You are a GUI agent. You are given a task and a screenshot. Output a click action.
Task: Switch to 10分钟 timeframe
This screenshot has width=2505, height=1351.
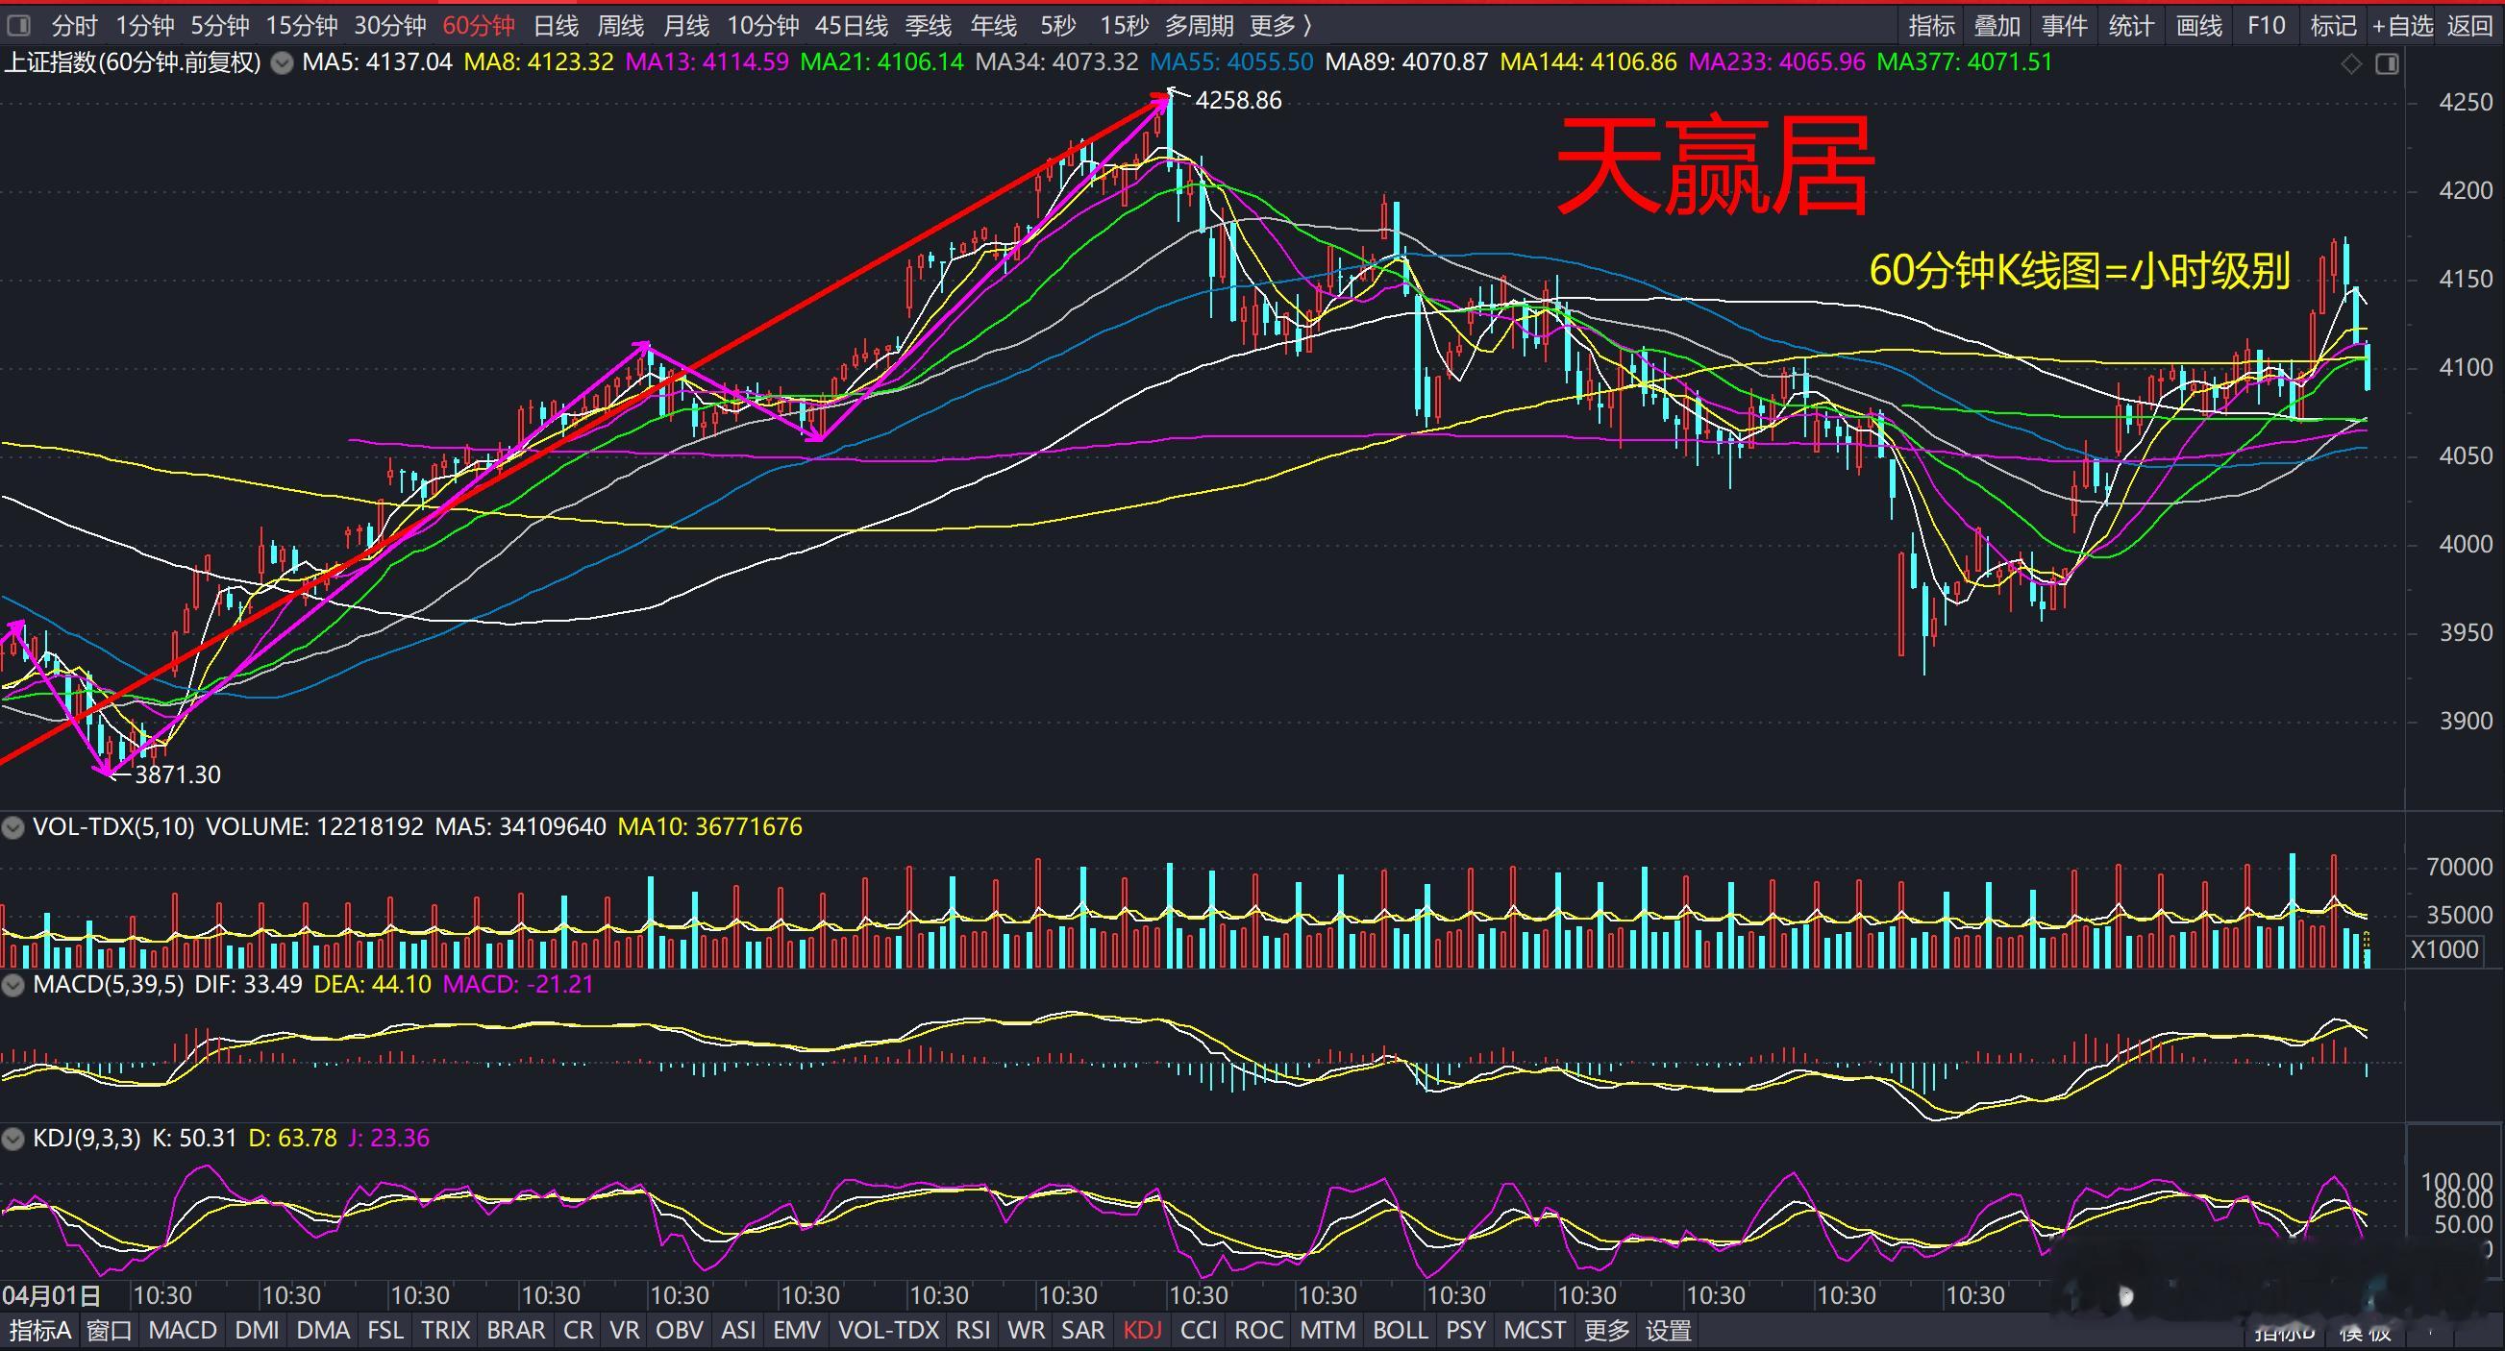[763, 25]
